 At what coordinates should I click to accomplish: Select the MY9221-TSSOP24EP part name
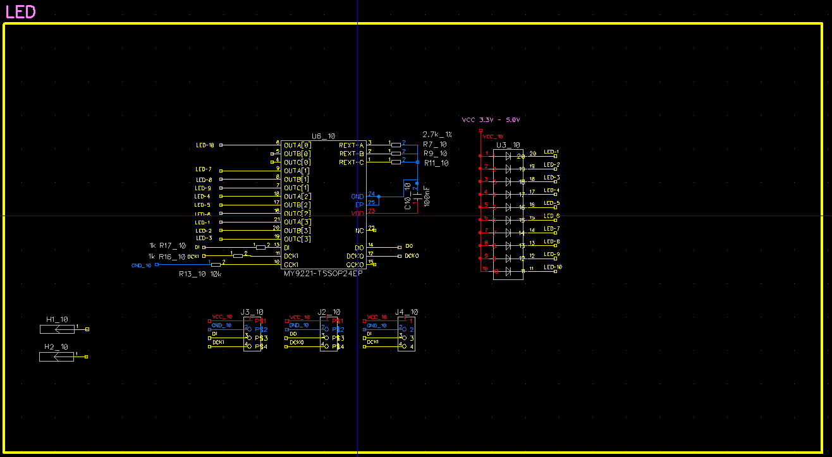[323, 274]
